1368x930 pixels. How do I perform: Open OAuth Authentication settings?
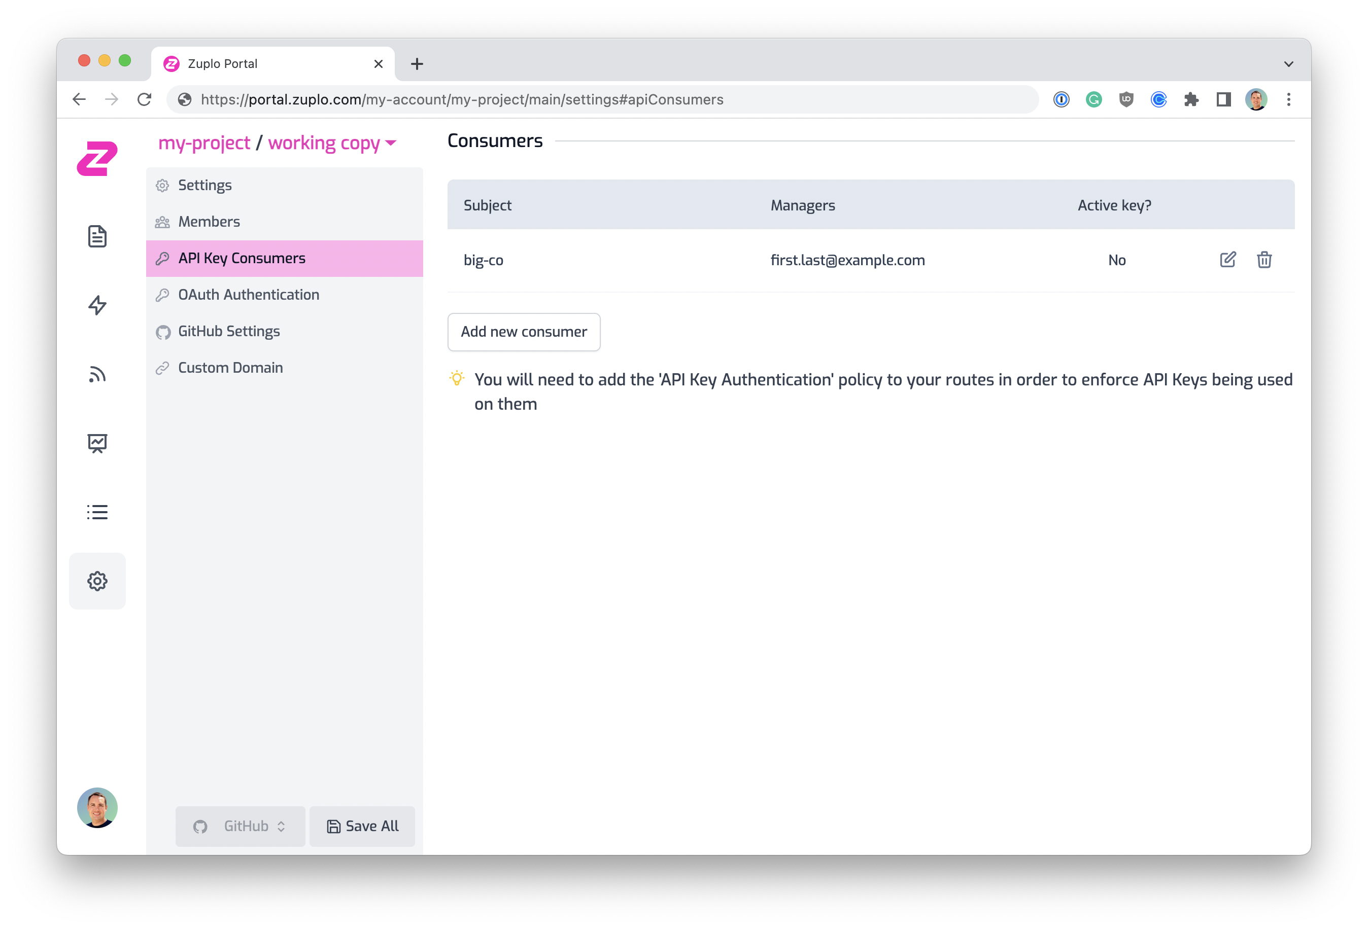point(249,295)
